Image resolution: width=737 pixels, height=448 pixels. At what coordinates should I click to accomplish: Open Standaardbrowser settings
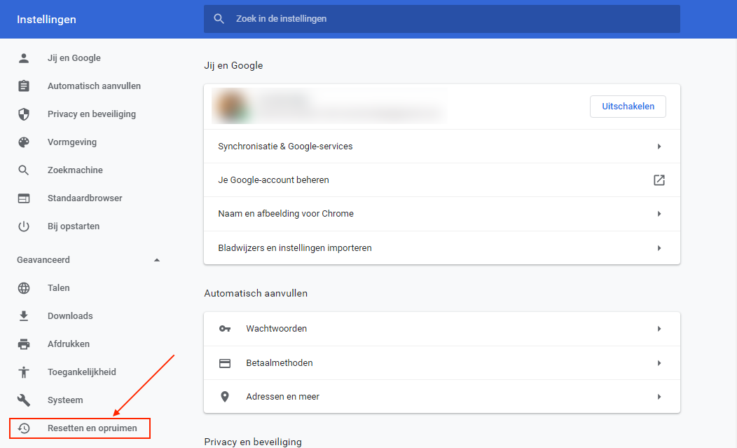coord(85,198)
